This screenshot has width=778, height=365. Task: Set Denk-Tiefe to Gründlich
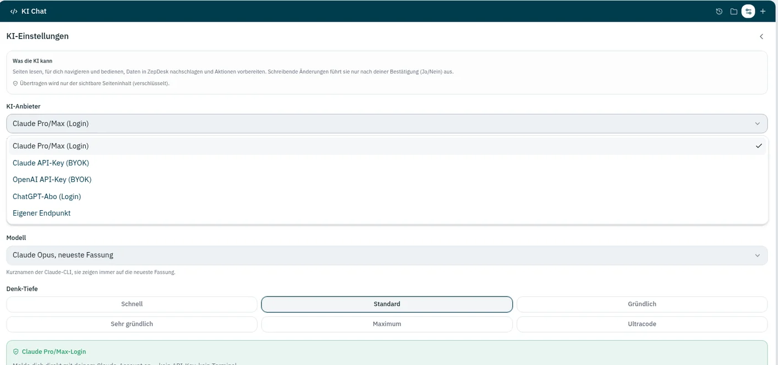pyautogui.click(x=642, y=304)
